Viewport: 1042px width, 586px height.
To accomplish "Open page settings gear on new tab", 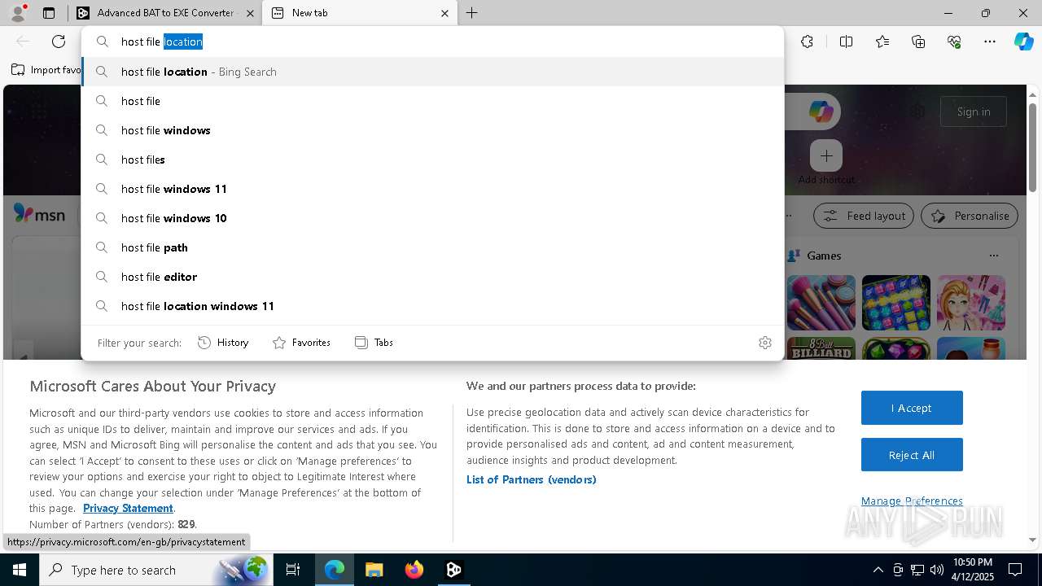I will (918, 112).
